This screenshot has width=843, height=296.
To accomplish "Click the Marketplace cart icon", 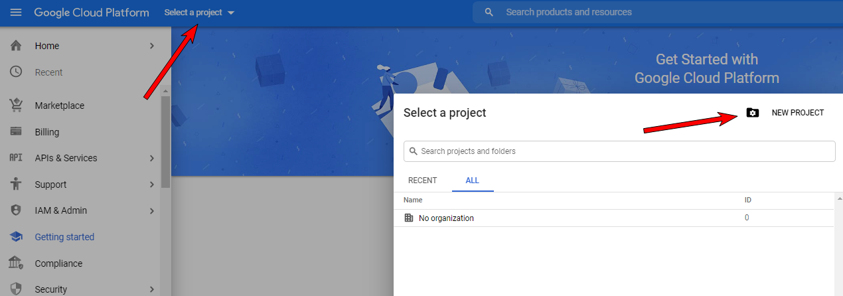I will [x=17, y=106].
